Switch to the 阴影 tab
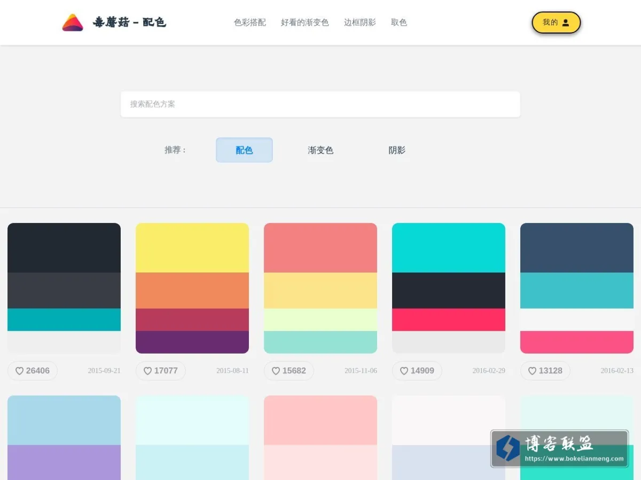641x480 pixels. coord(397,150)
